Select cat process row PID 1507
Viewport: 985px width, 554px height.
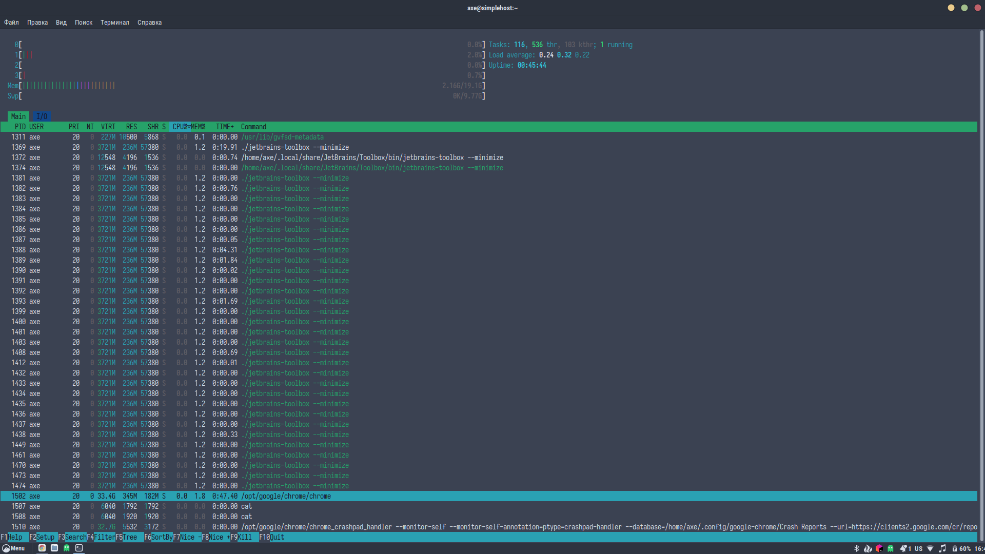[x=488, y=506]
